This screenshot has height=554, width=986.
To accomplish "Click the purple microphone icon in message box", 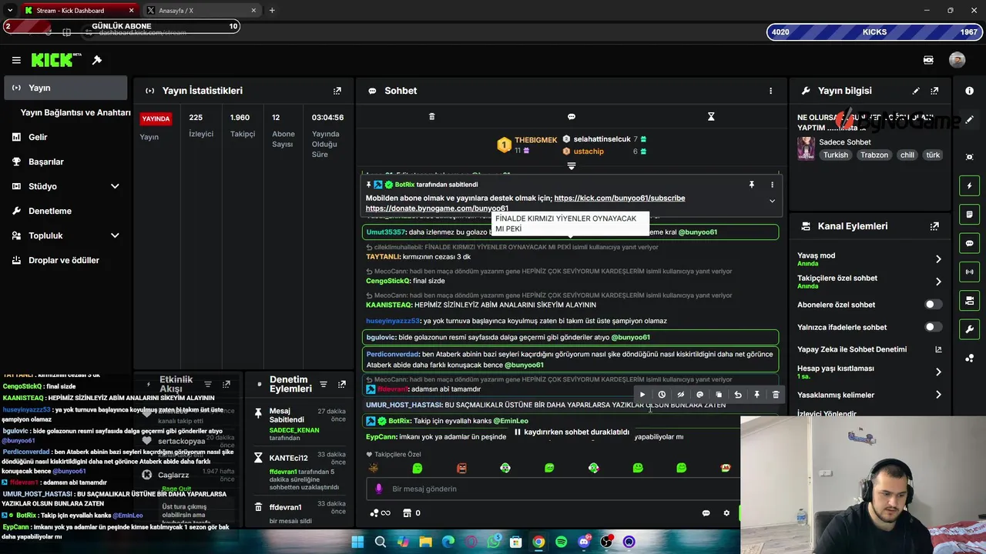I will tap(378, 489).
